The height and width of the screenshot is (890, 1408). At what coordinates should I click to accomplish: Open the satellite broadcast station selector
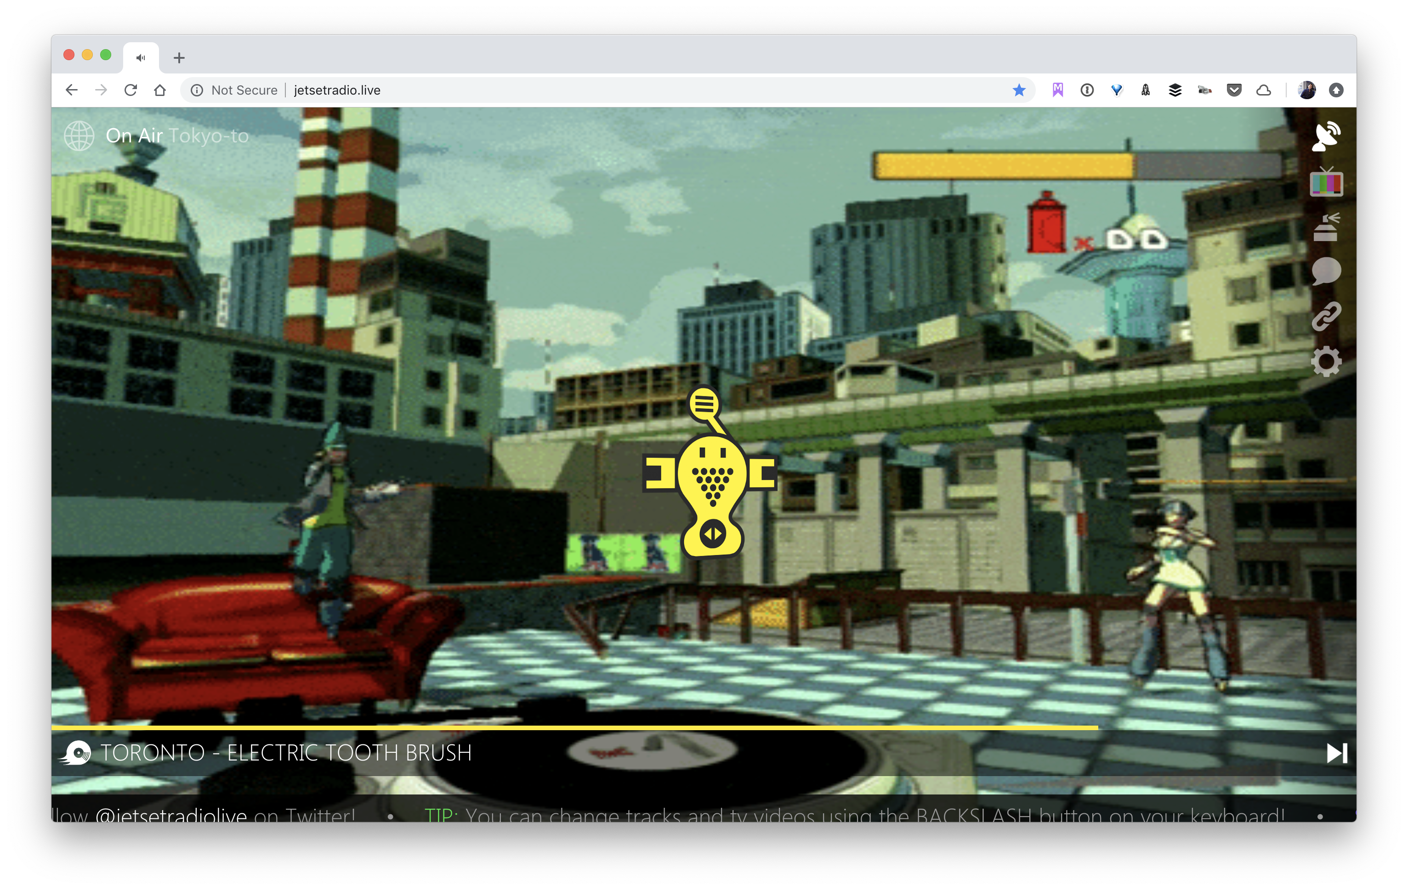coord(1326,135)
